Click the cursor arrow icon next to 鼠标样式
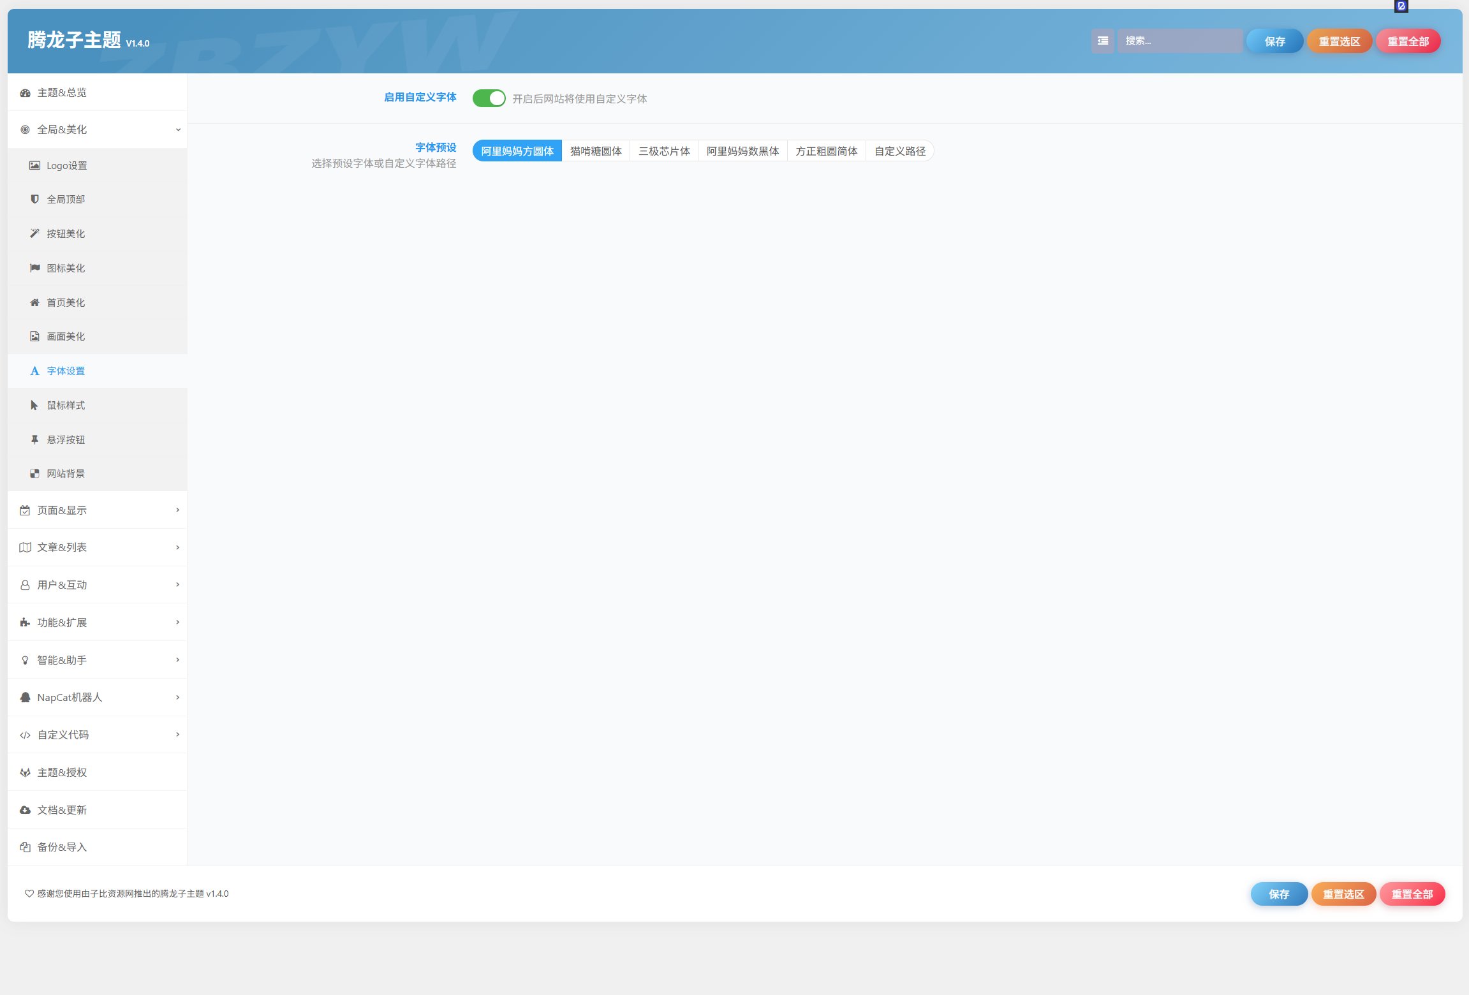 pyautogui.click(x=34, y=406)
